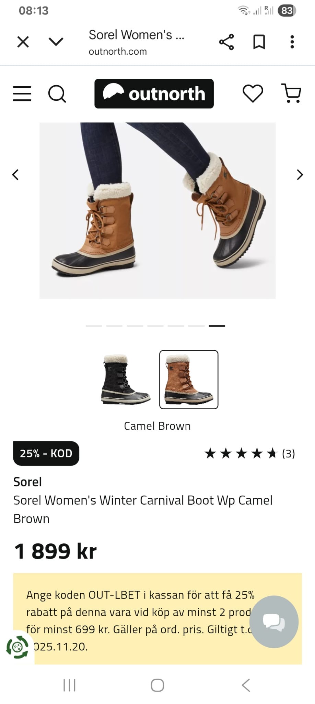
Task: Open the wishlist heart icon
Action: [253, 93]
